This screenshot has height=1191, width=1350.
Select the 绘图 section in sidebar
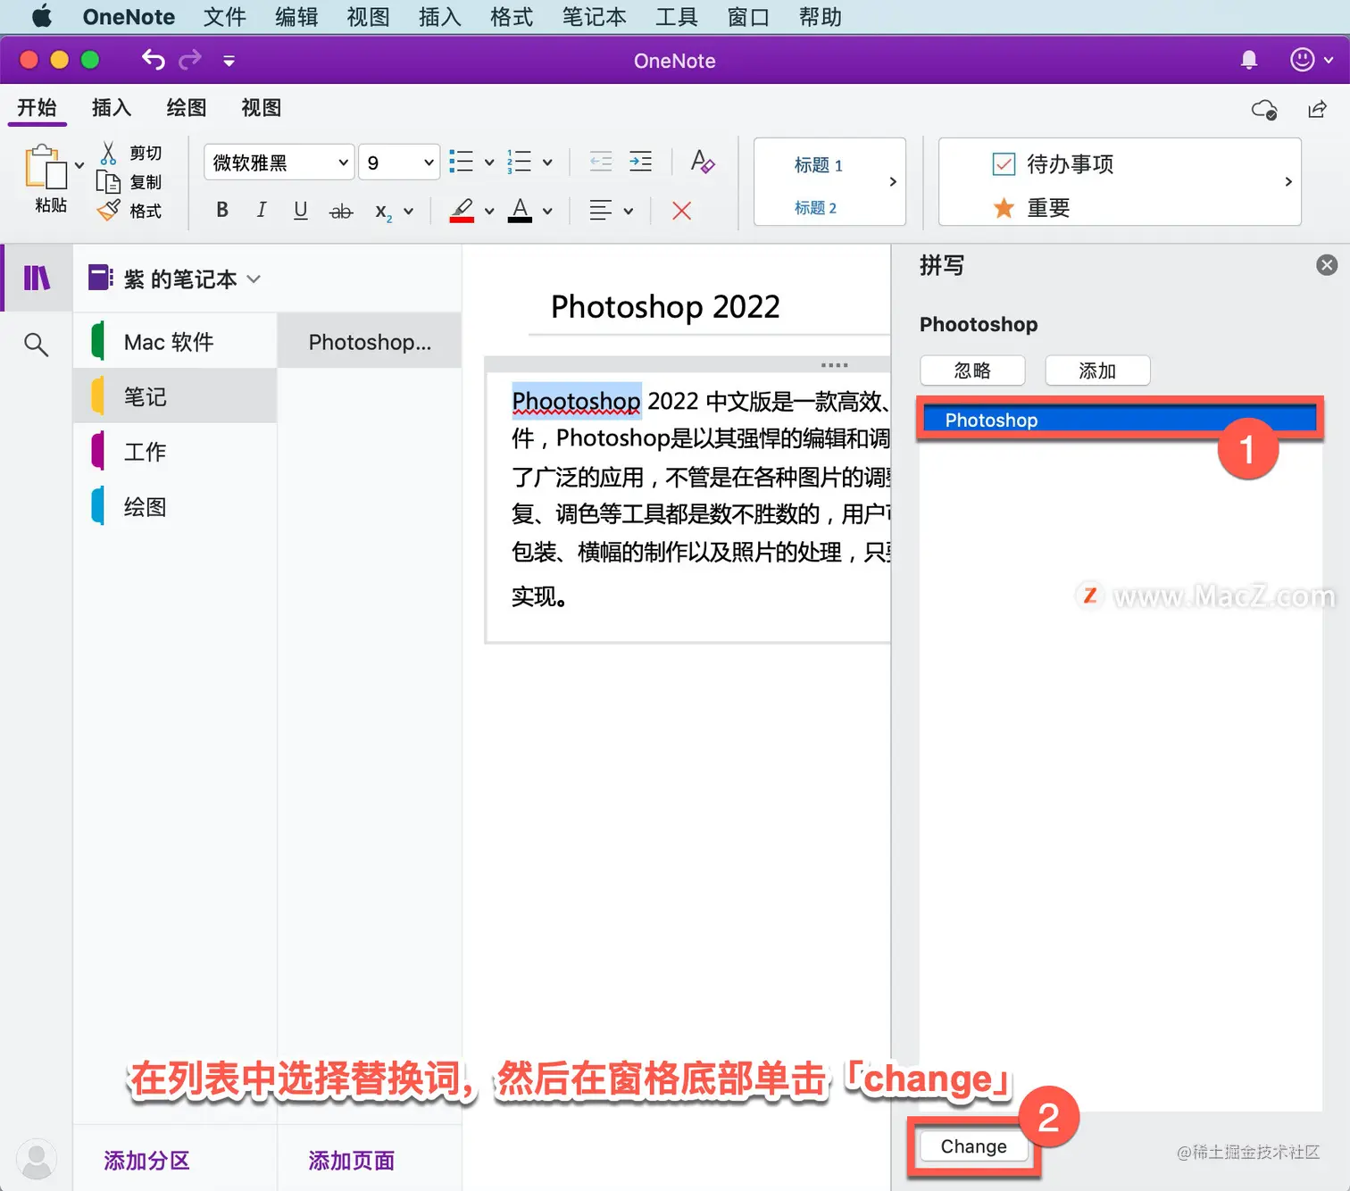point(175,507)
